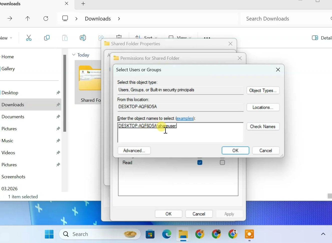The height and width of the screenshot is (243, 332).
Task: Click the Search Downloads field
Action: (x=287, y=19)
